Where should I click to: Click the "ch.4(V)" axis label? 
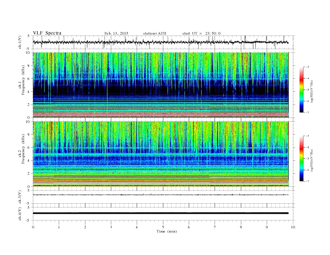[20, 214]
